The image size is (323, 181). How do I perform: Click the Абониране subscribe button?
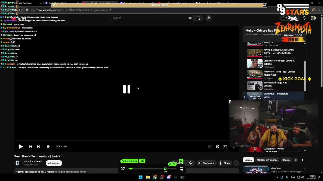pyautogui.click(x=54, y=163)
